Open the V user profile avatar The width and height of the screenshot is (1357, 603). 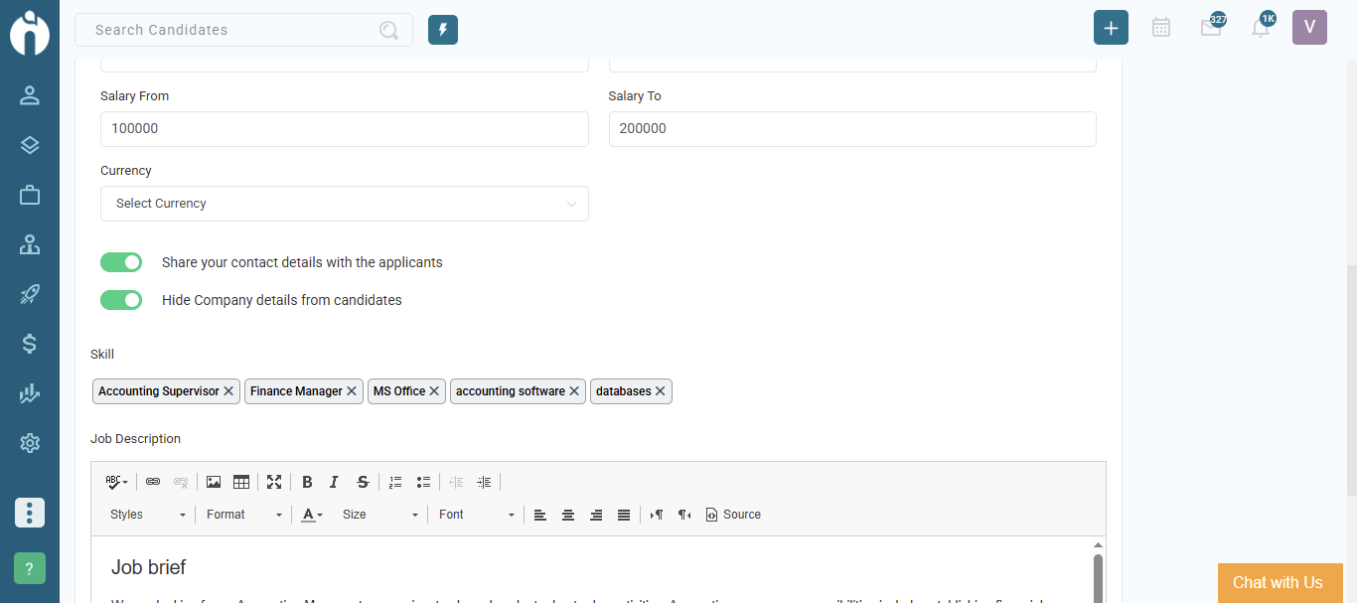coord(1309,28)
